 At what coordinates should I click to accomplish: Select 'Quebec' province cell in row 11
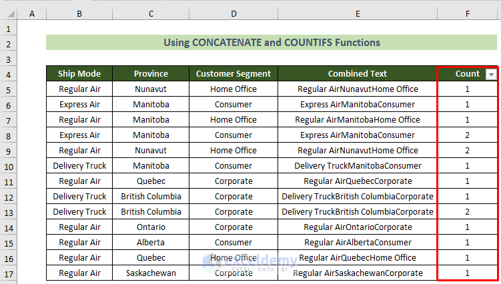click(151, 181)
